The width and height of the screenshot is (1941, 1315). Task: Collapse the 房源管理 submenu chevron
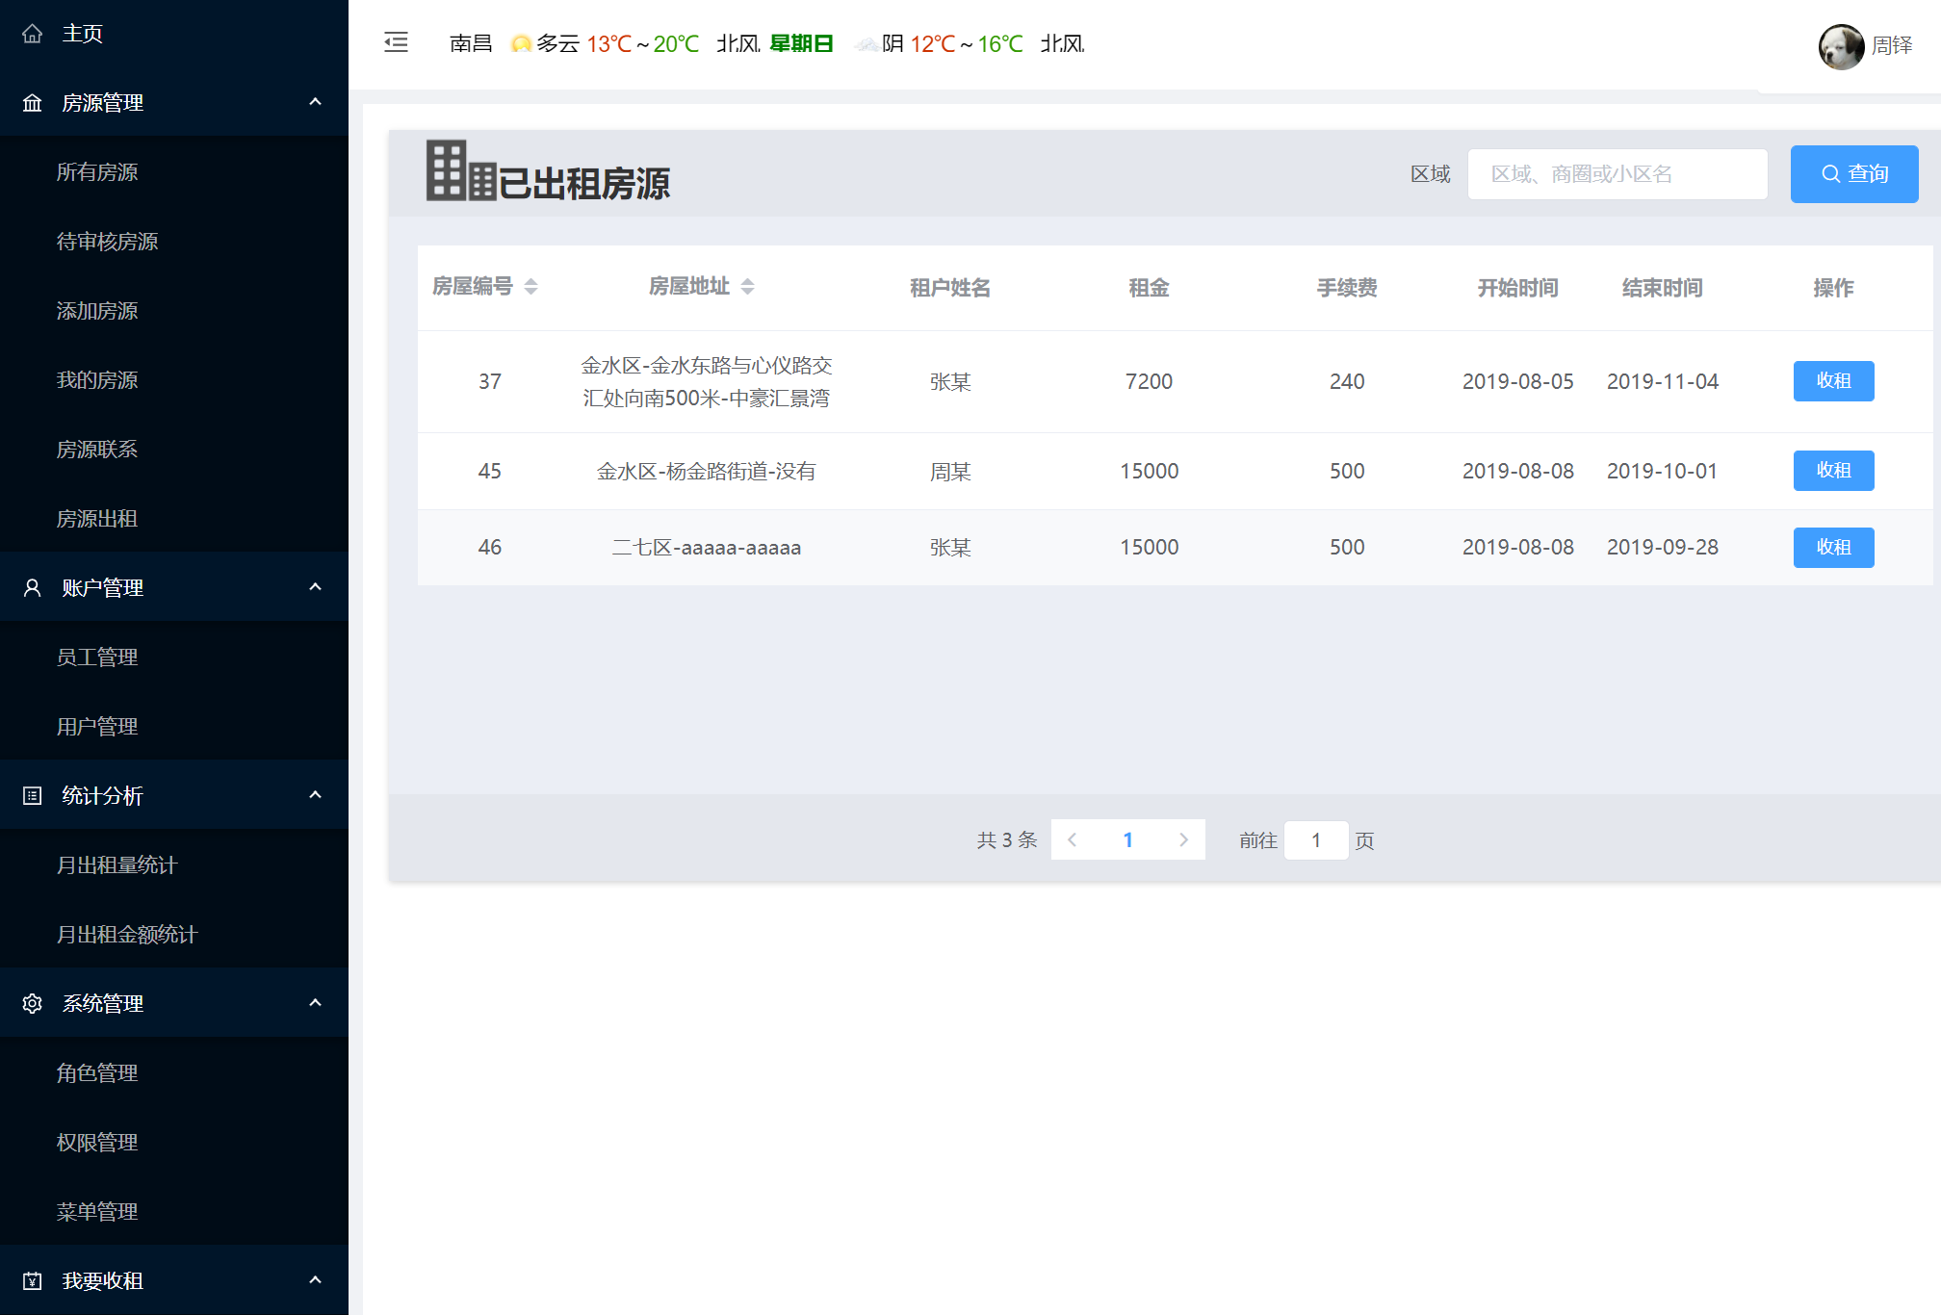tap(315, 102)
